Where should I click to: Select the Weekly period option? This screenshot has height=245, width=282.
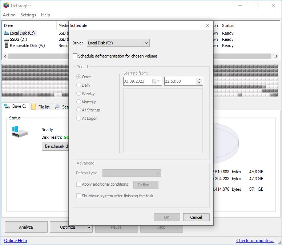click(78, 93)
